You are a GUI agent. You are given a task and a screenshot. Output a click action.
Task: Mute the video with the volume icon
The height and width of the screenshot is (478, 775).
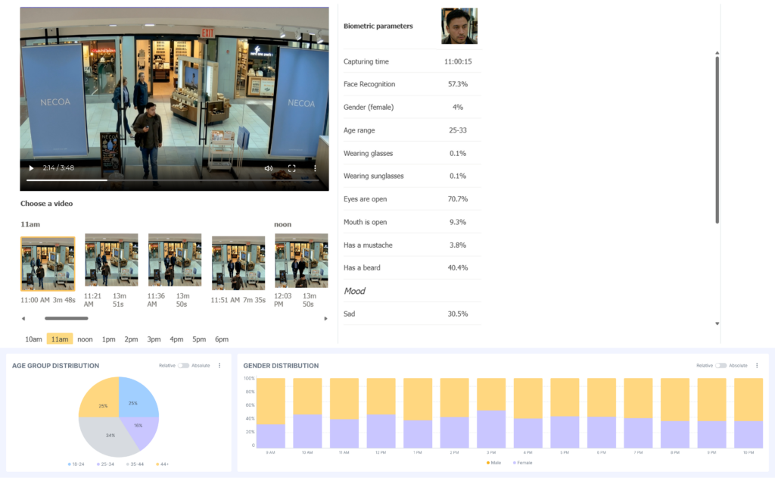pos(268,168)
